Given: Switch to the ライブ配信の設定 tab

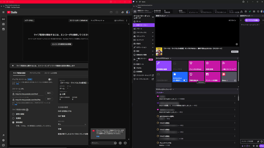Looking at the screenshot, I should pyautogui.click(x=19, y=73).
